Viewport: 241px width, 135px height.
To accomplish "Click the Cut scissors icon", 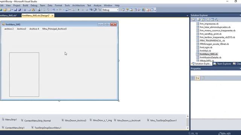I will 25,10.
